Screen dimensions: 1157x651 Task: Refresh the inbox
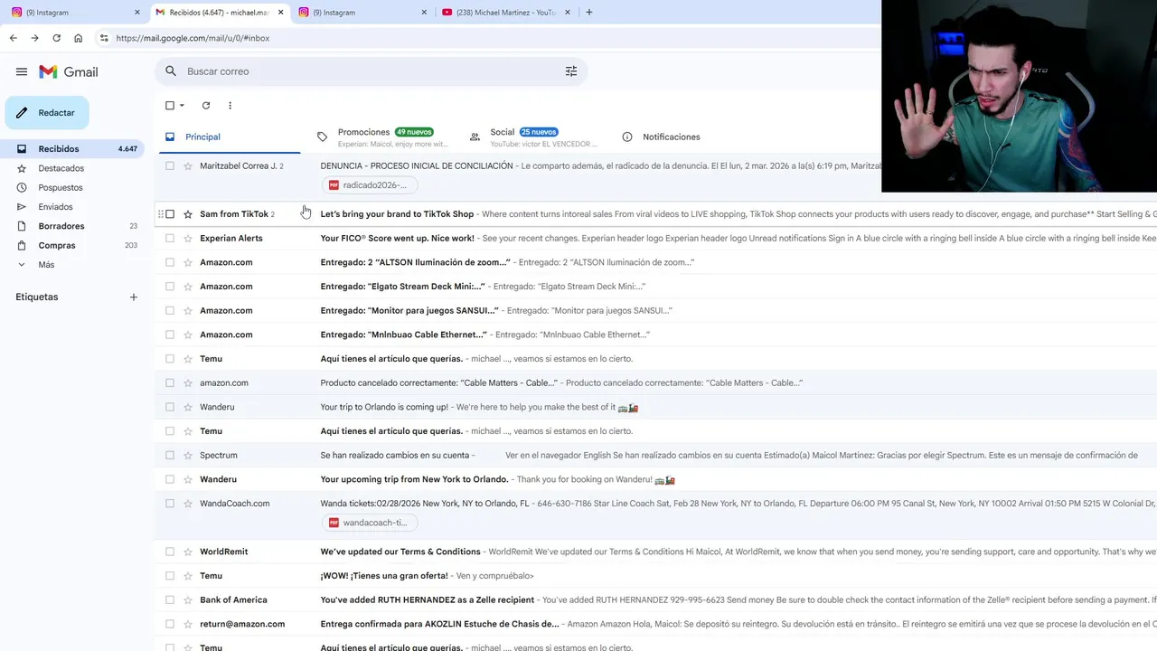tap(206, 106)
